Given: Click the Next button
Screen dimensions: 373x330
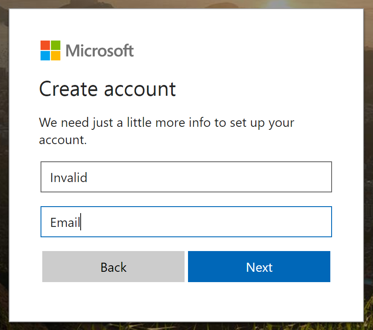Looking at the screenshot, I should click(x=259, y=267).
